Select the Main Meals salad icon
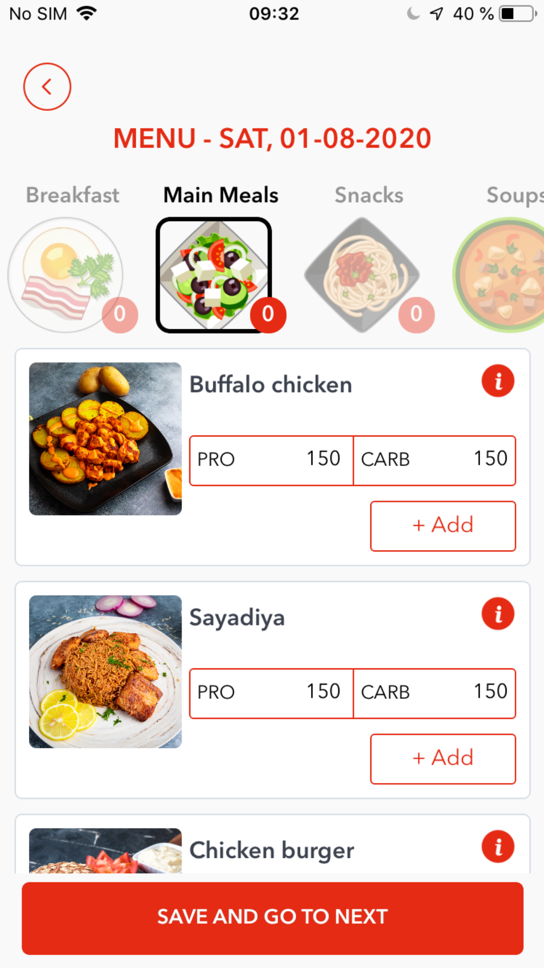This screenshot has width=544, height=968. (214, 275)
